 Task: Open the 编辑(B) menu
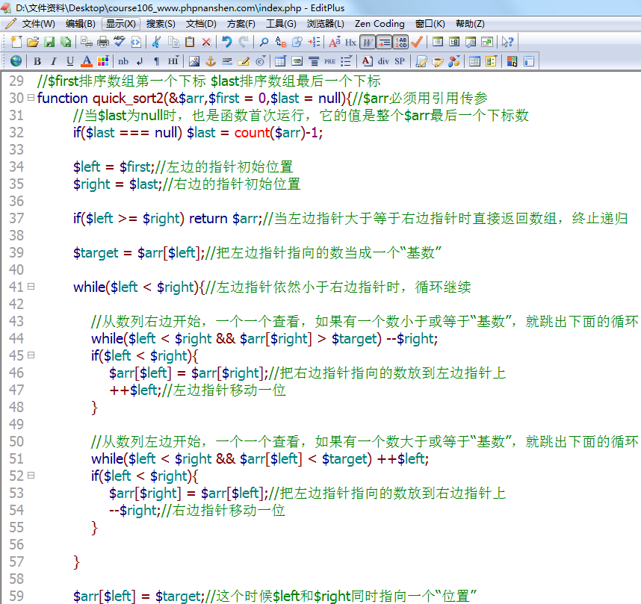point(81,24)
